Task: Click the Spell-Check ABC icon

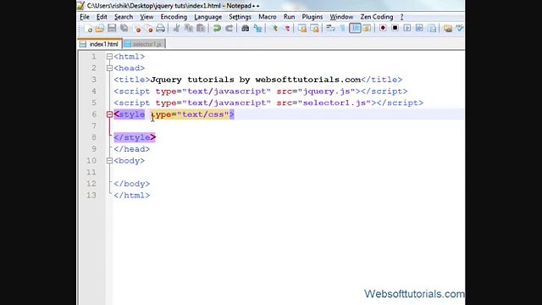Action: [x=460, y=28]
